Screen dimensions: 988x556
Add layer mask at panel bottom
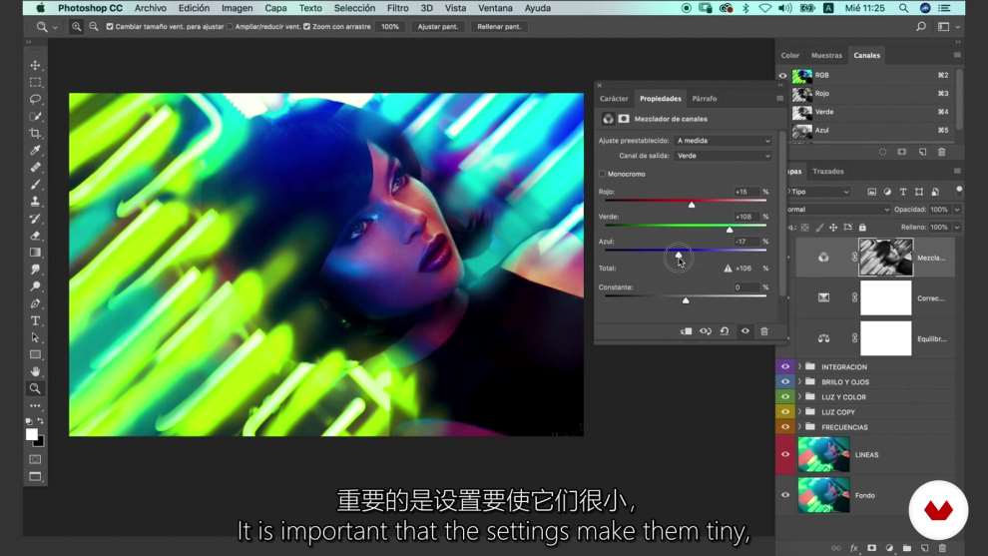871,548
